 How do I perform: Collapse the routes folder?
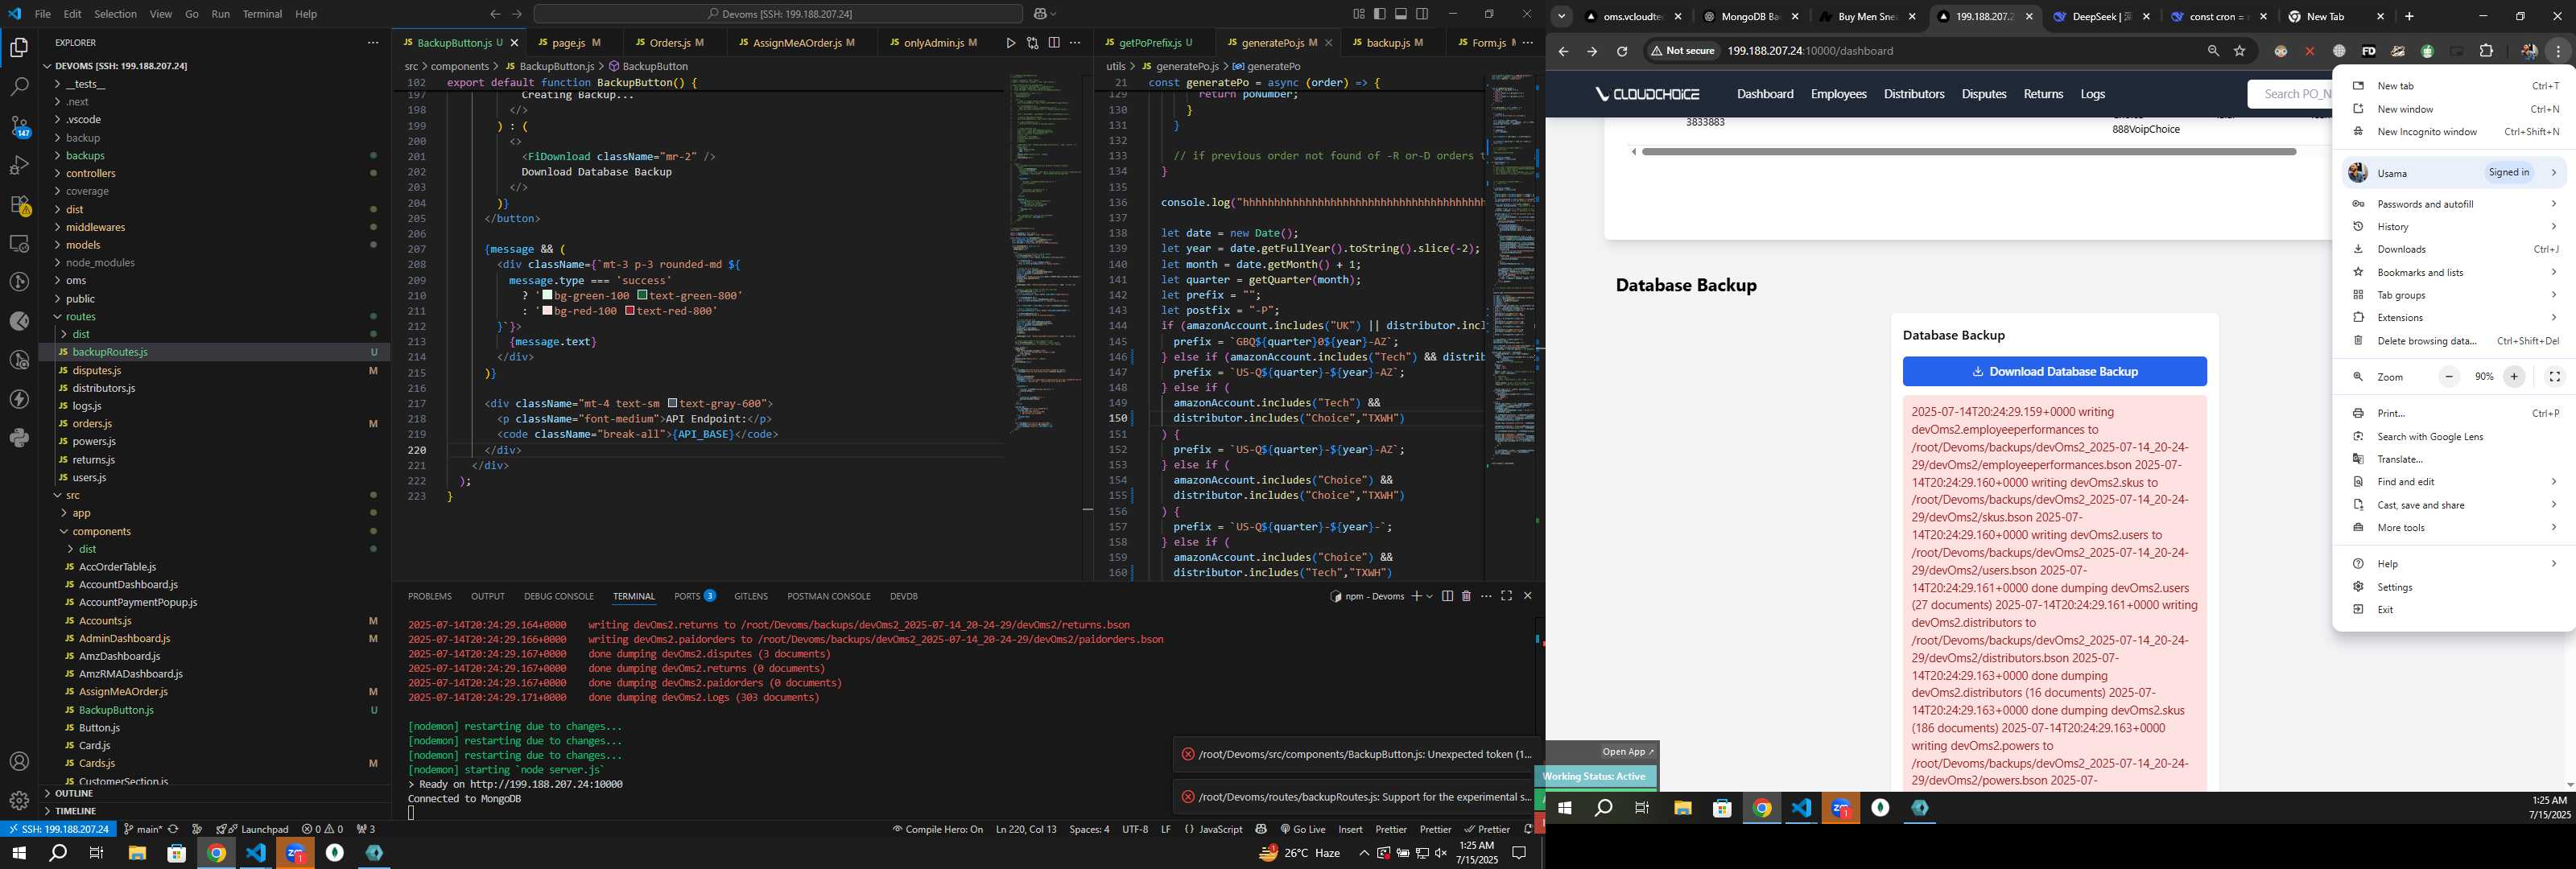[x=80, y=316]
